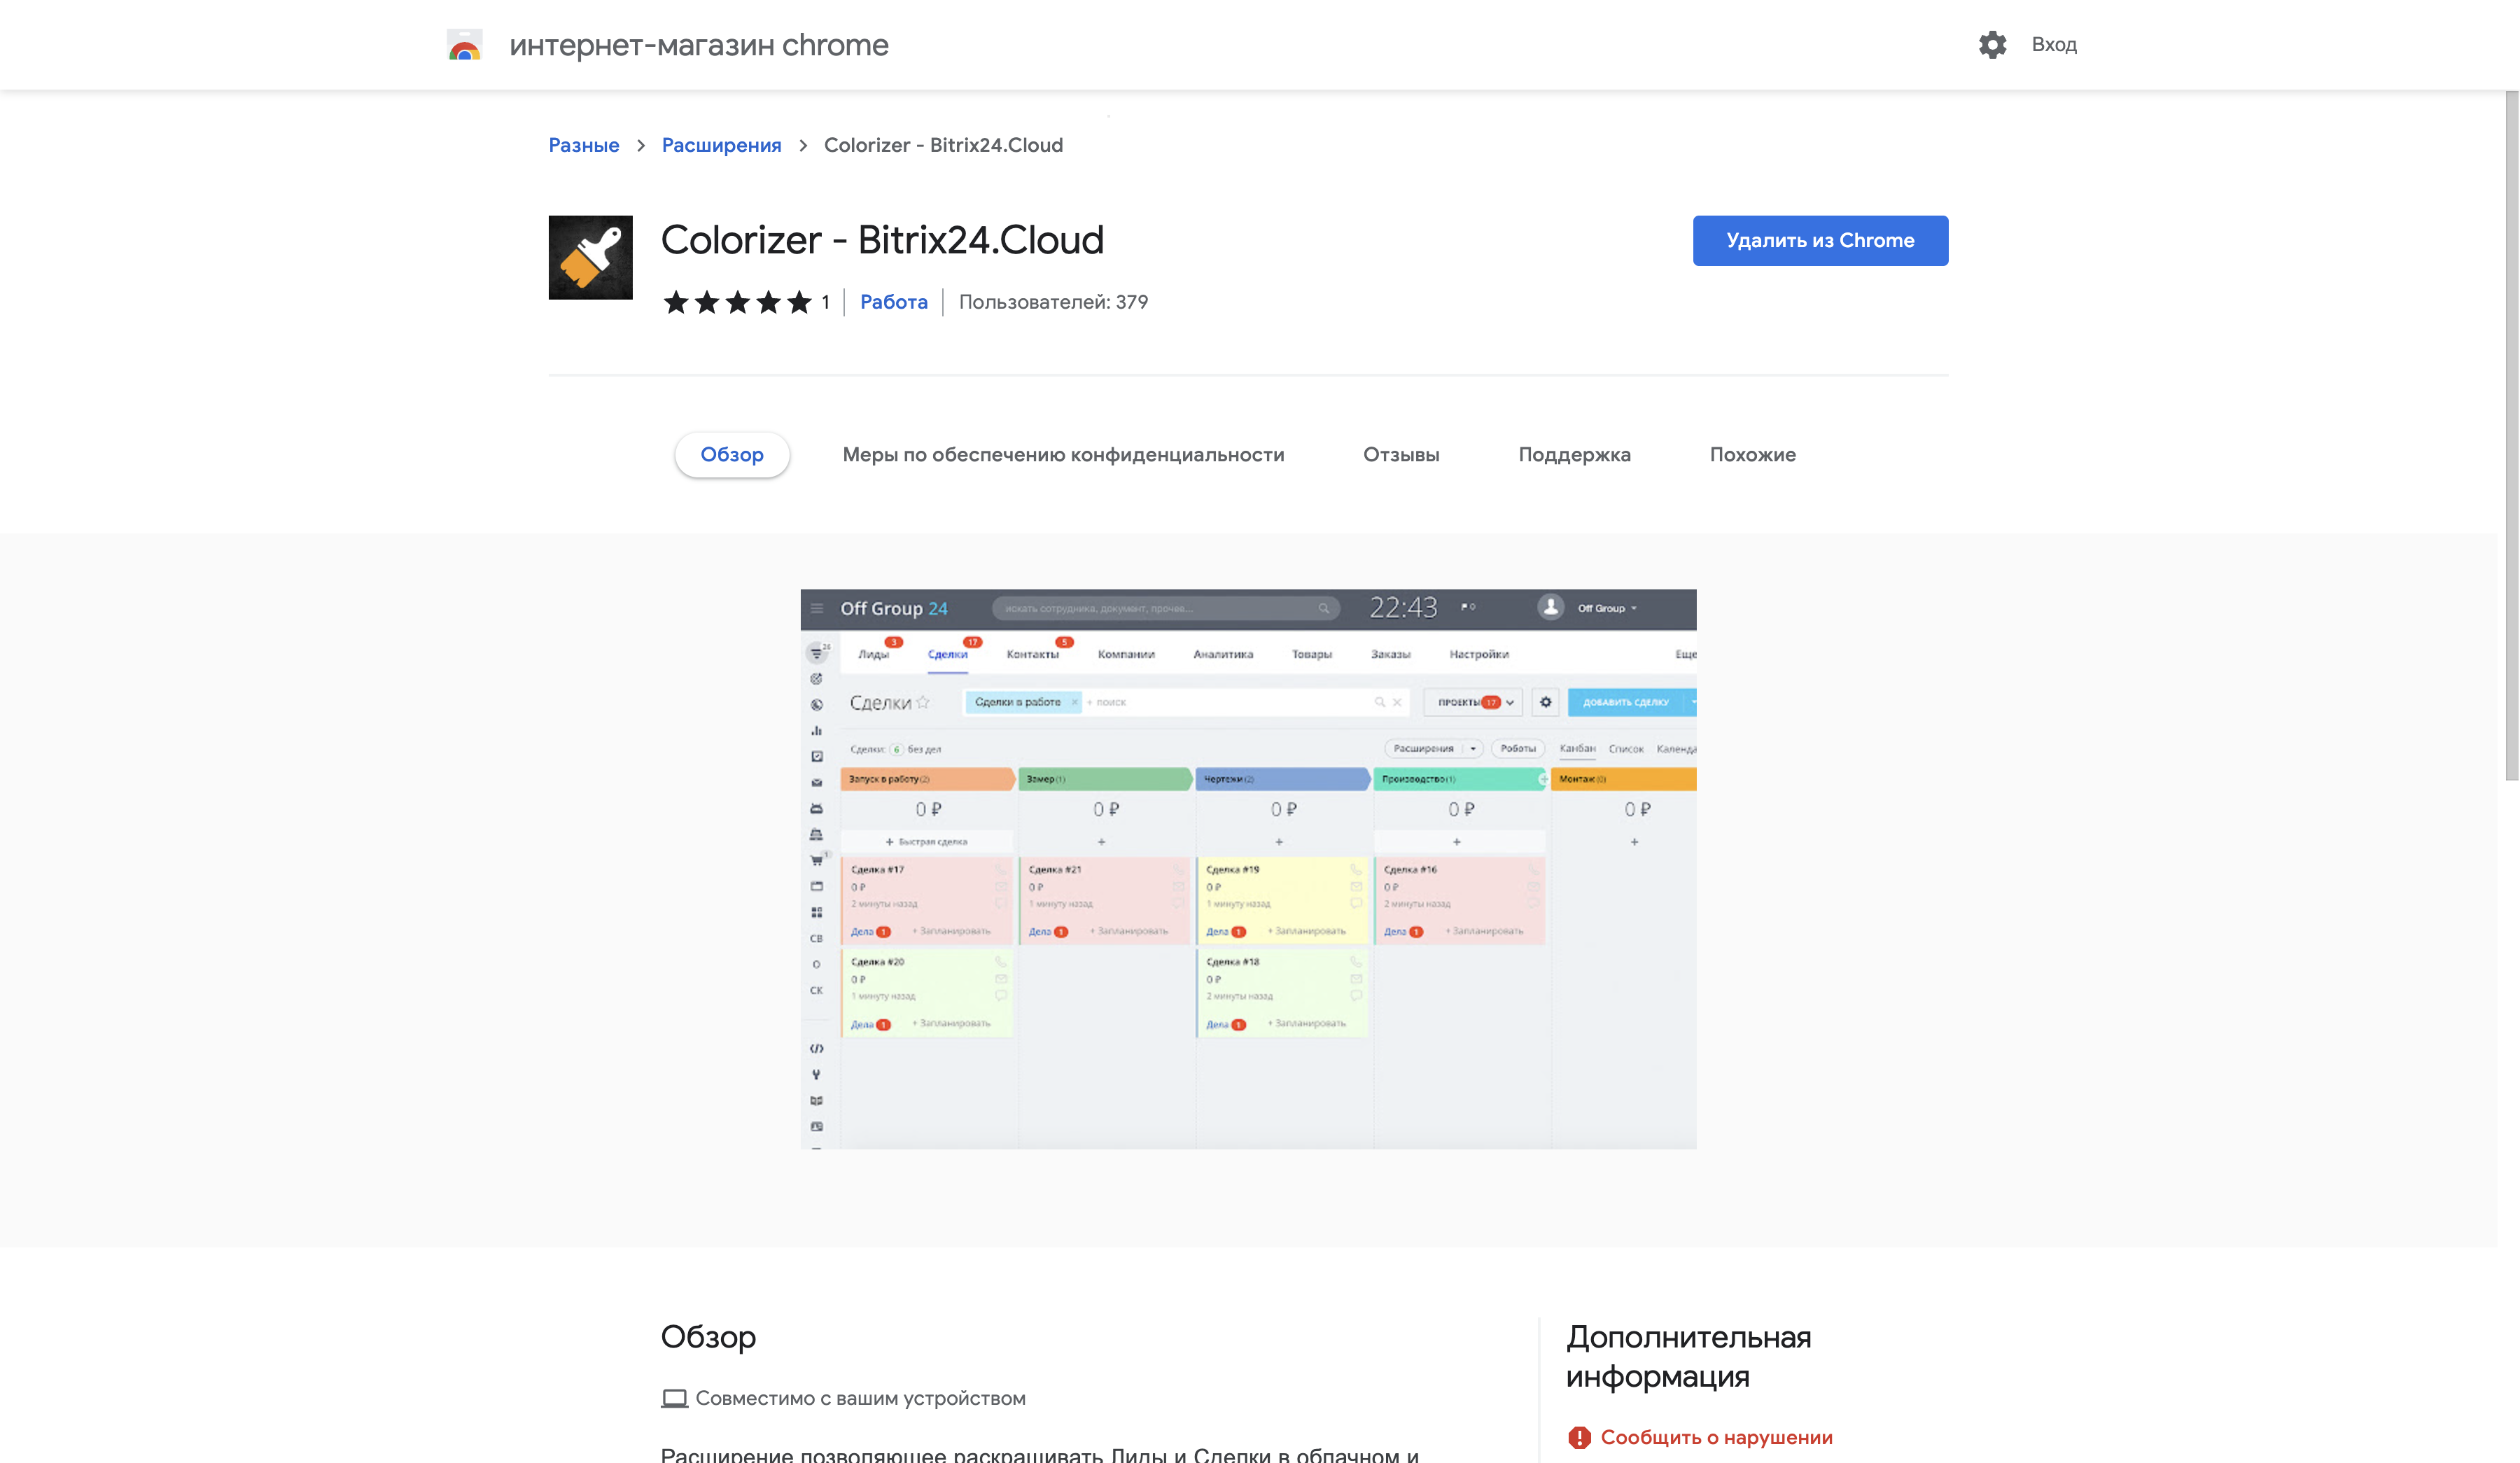Click the search magnifier in the Bitrix24 toolbar
This screenshot has height=1463, width=2520.
1323,608
